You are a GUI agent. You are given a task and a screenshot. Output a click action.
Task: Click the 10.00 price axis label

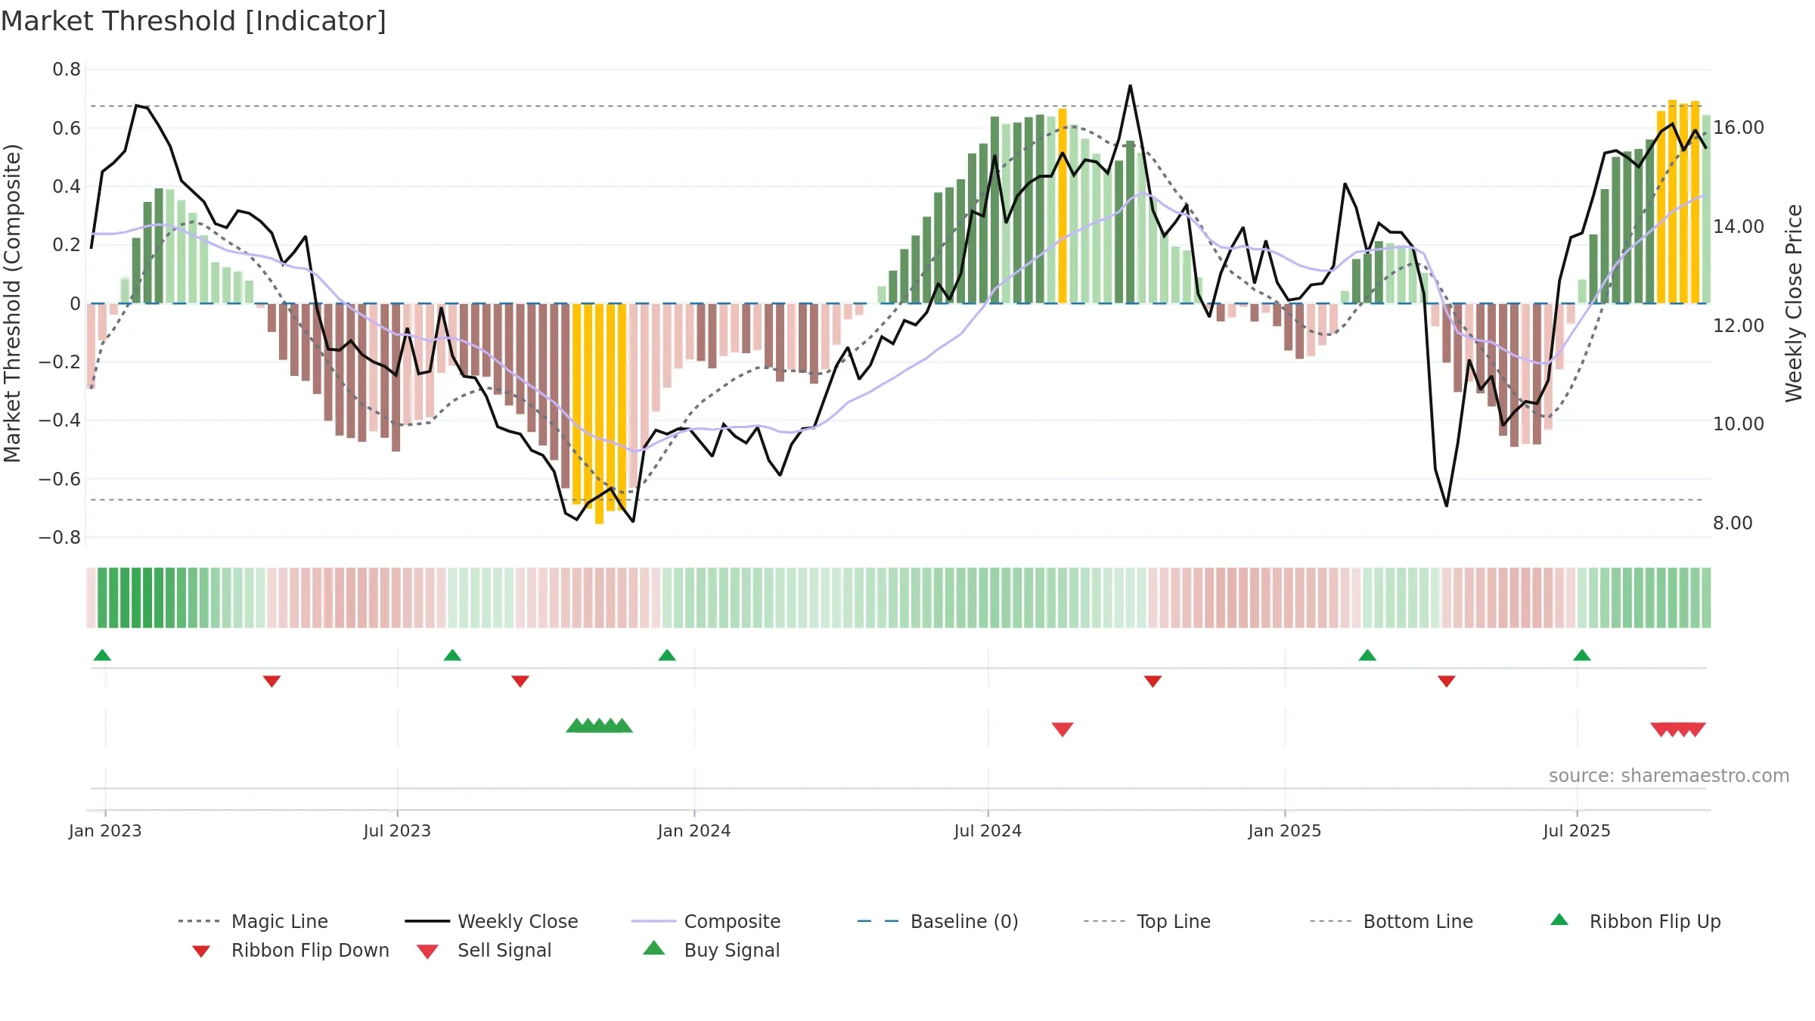(x=1739, y=424)
